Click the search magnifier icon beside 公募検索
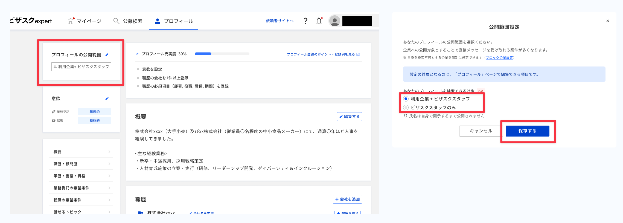The height and width of the screenshot is (223, 623). click(116, 21)
